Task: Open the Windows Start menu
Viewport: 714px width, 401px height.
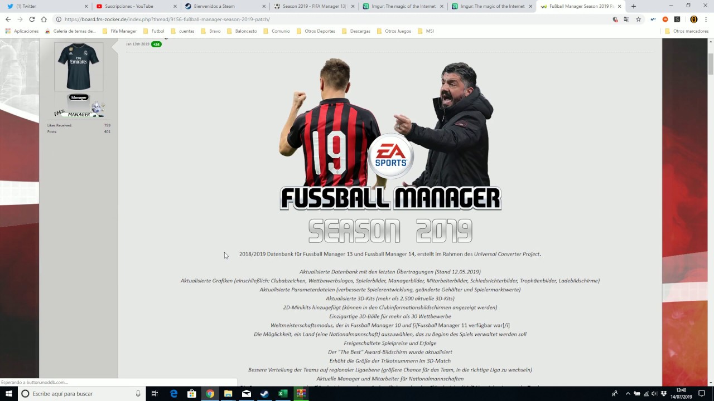Action: click(9, 394)
